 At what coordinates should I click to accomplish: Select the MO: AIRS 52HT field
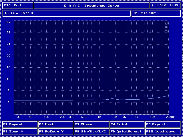pos(156,13)
